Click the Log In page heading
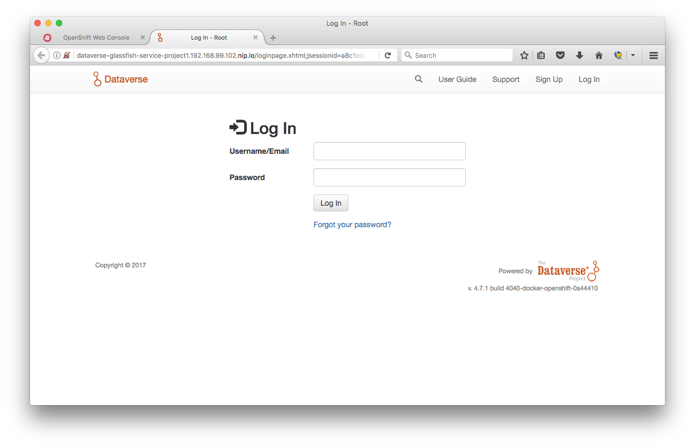 [x=262, y=128]
